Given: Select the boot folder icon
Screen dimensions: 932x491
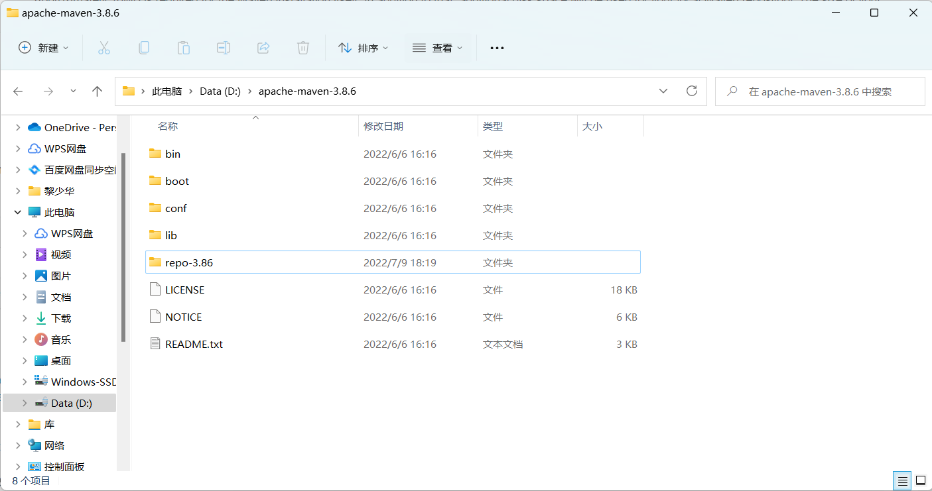Looking at the screenshot, I should point(155,181).
